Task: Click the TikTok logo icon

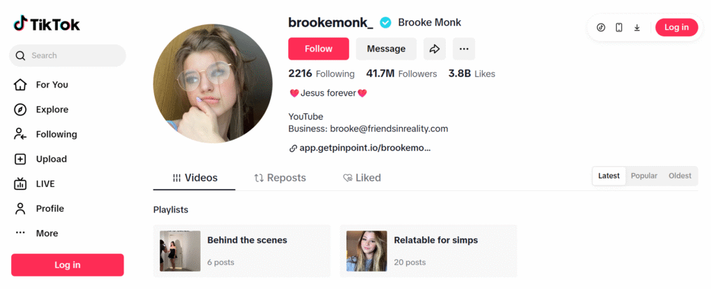Action: point(20,24)
